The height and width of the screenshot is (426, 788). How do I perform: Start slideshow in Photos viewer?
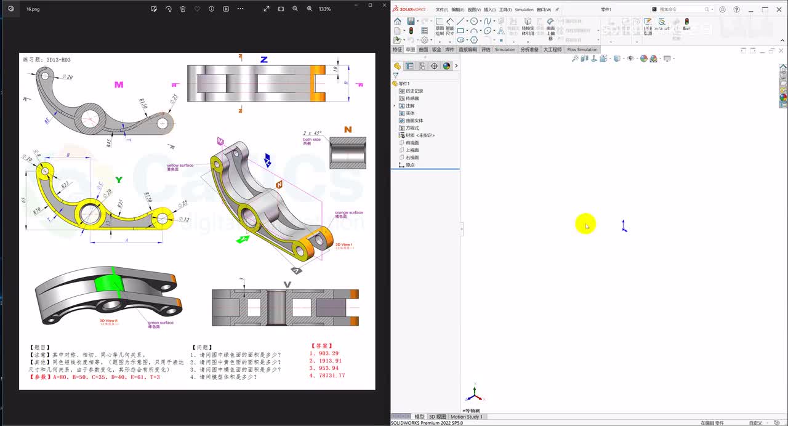click(x=226, y=9)
